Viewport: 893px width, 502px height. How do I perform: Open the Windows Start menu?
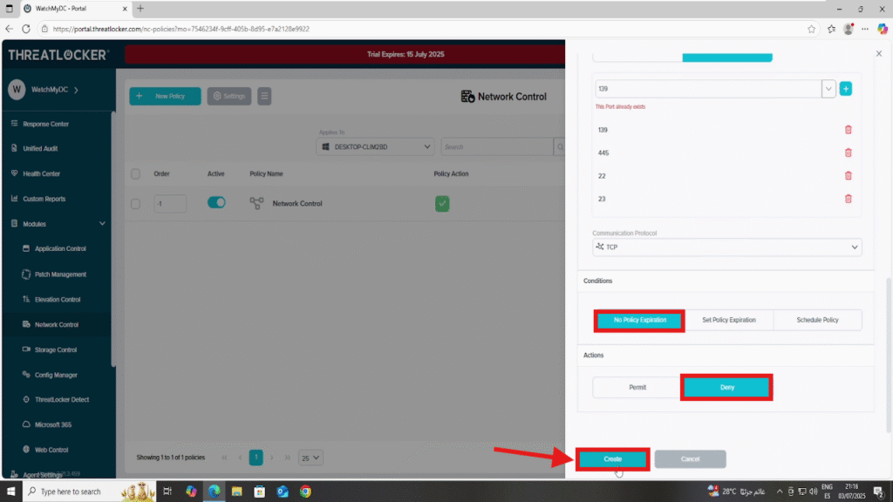click(x=10, y=492)
